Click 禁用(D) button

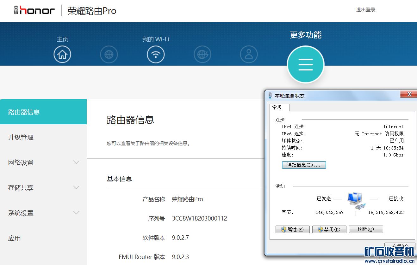329,229
